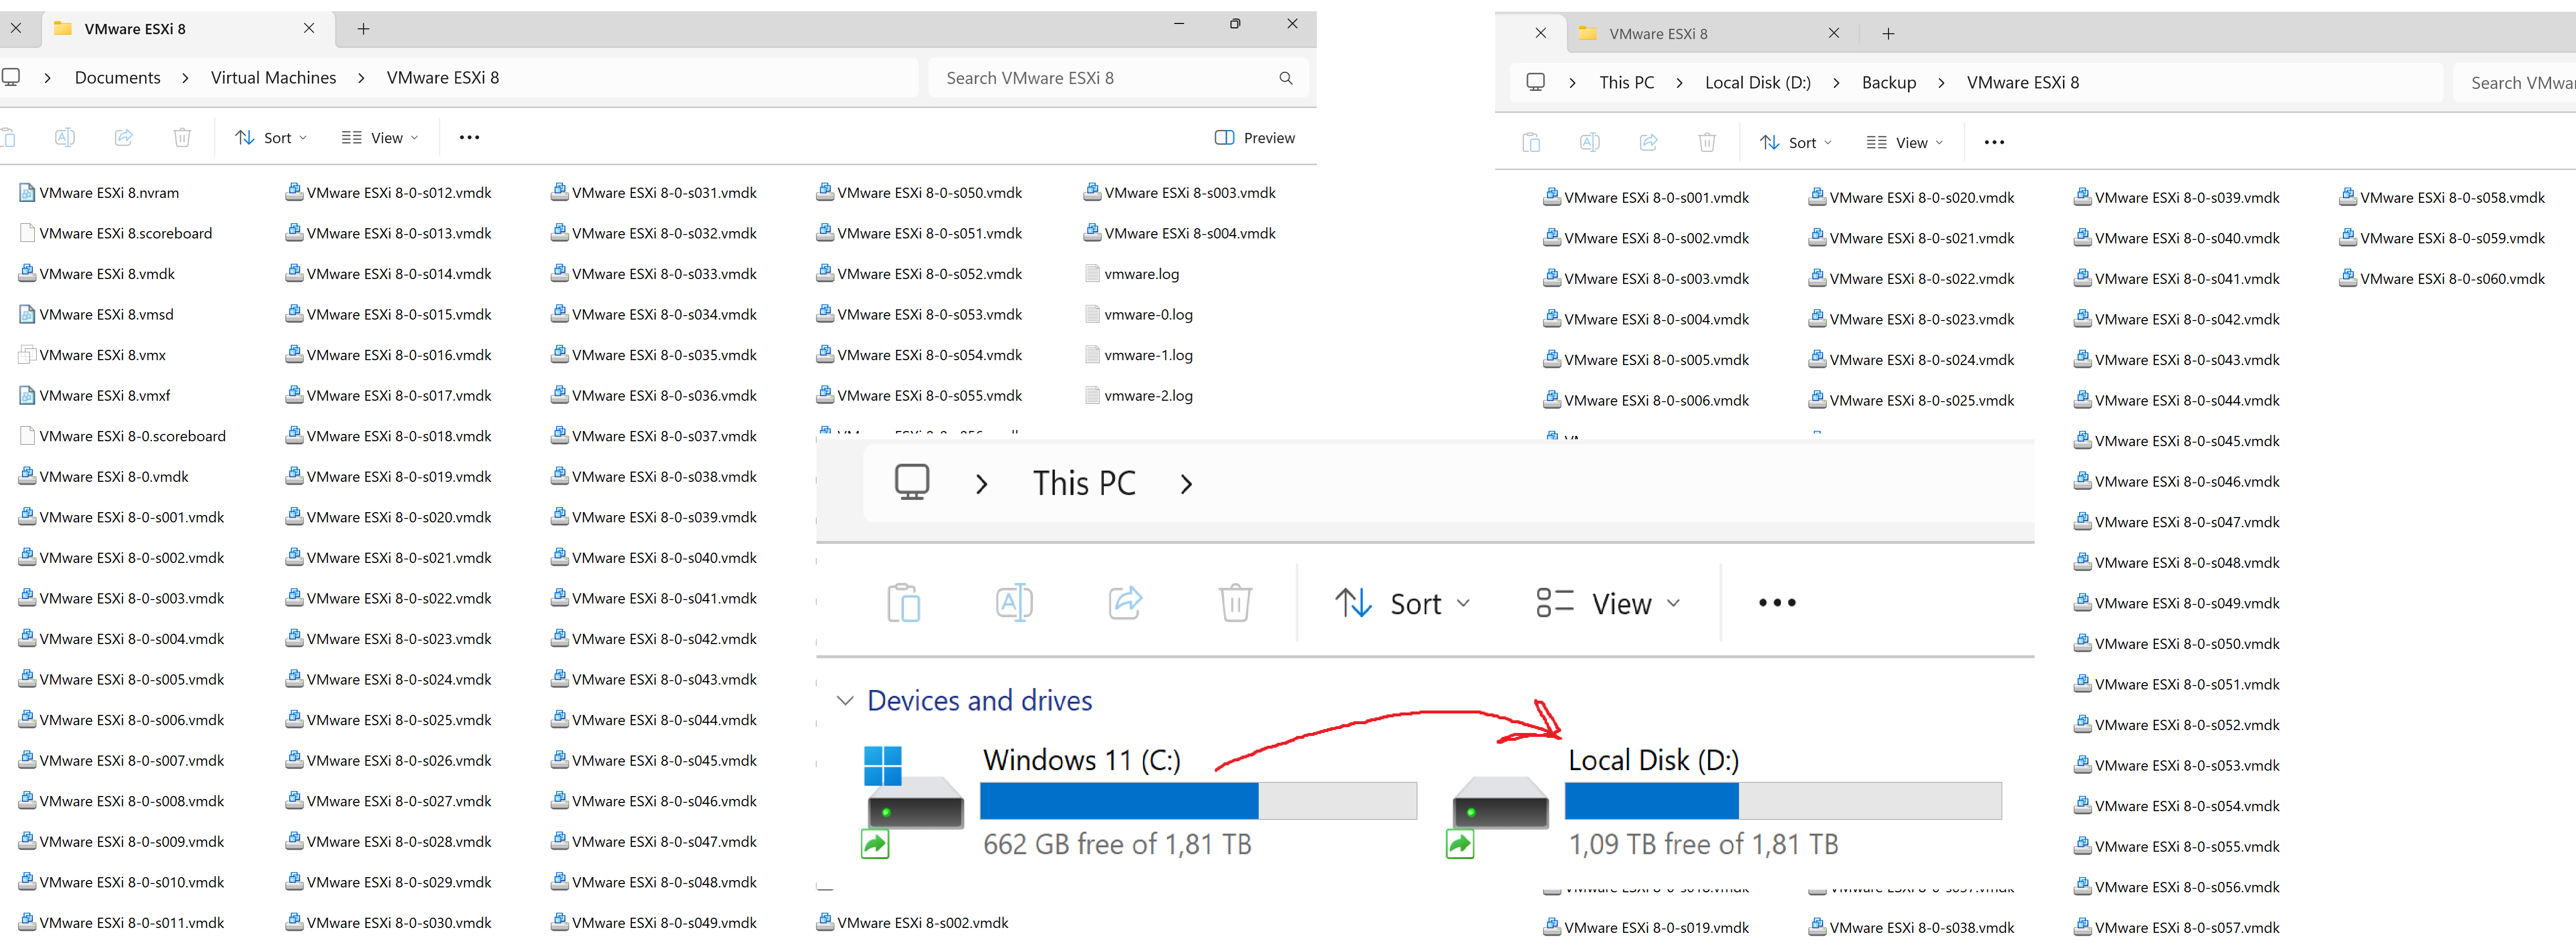The height and width of the screenshot is (948, 2576).
Task: Open the Windows 11 (C:) drive
Action: tap(1081, 760)
